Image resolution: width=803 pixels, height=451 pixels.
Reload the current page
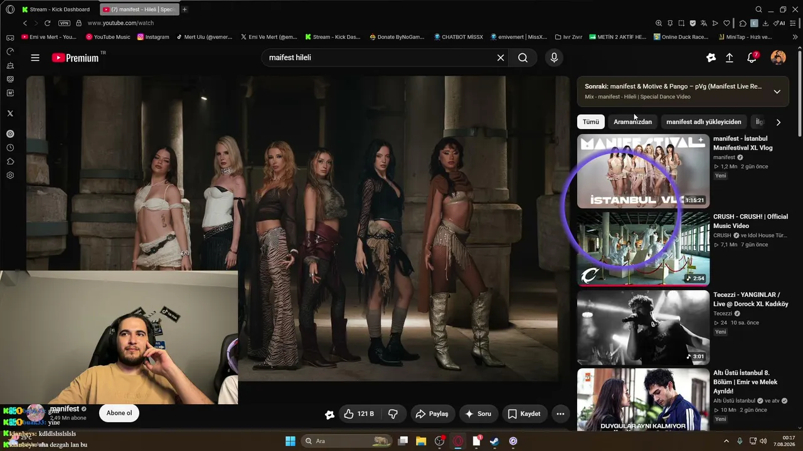47,23
